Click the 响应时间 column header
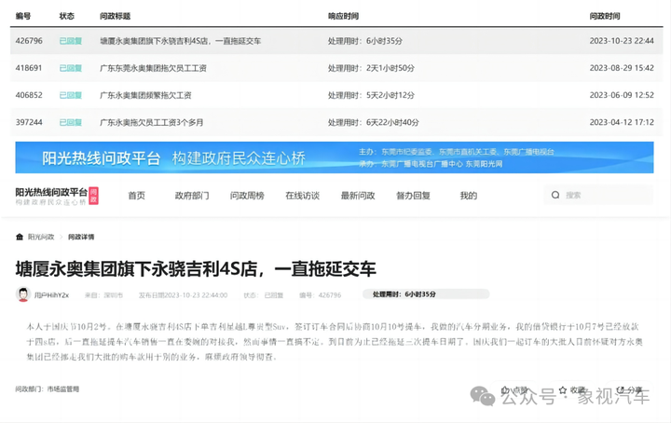 [343, 16]
